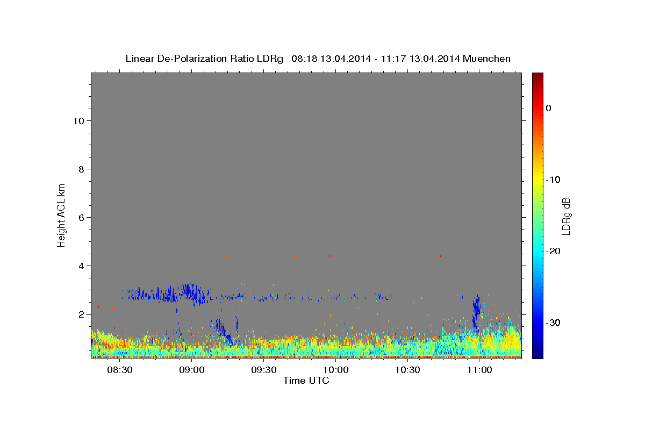The width and height of the screenshot is (645, 430).
Task: Click the end time "11:17 13.04.2014" in the title
Action: click(x=420, y=59)
